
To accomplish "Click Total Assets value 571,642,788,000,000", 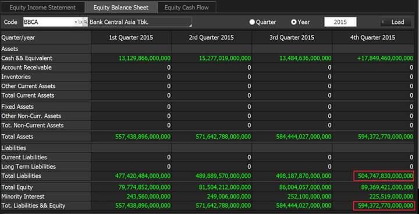I will pos(223,137).
